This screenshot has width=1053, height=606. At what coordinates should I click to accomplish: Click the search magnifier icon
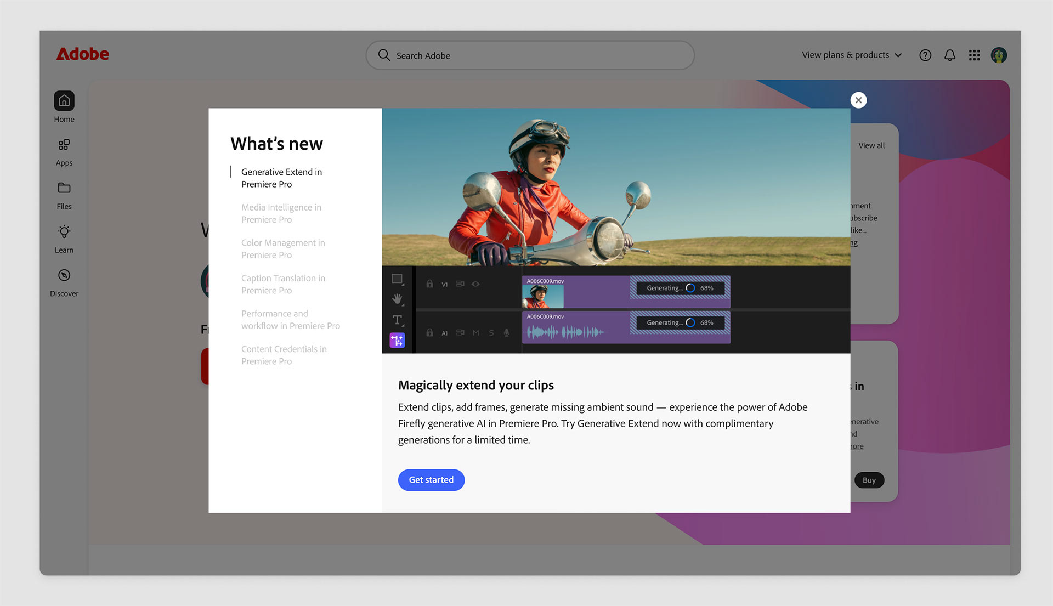tap(384, 55)
